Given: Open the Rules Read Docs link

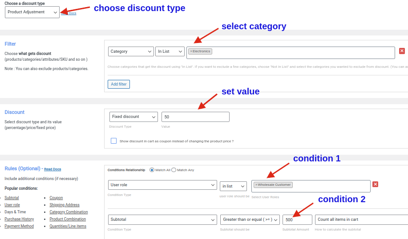Looking at the screenshot, I should (x=53, y=169).
